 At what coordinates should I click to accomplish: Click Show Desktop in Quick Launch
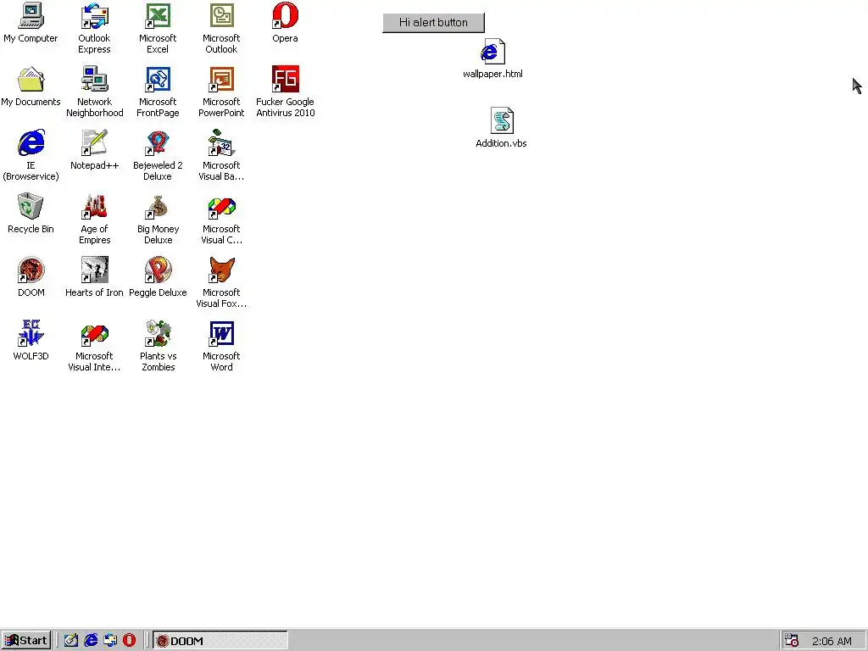pyautogui.click(x=71, y=641)
